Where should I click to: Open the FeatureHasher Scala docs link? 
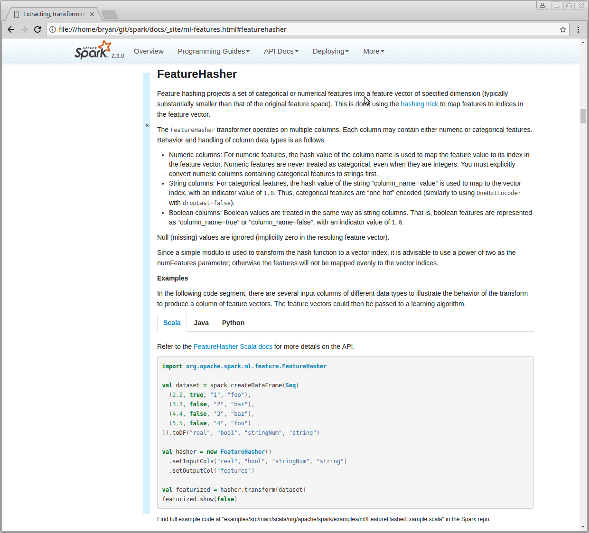[233, 346]
